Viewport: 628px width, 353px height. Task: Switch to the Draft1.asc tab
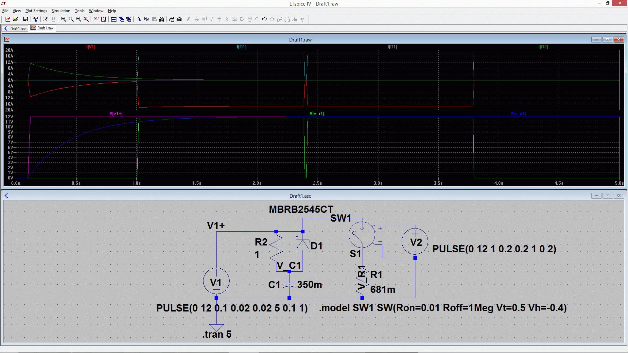click(15, 28)
